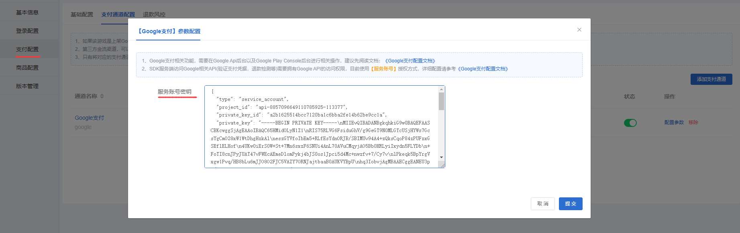
Task: Click the textarea scrollbar down arrow
Action: 441,157
